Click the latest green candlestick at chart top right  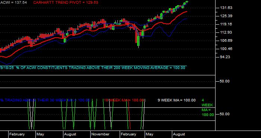(187, 2)
